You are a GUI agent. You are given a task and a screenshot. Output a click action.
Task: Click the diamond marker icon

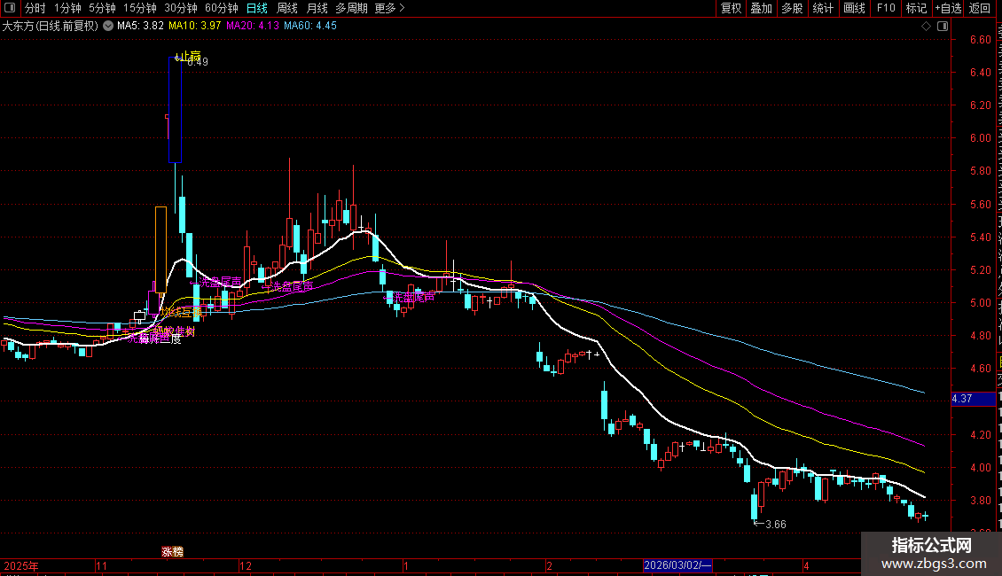point(926,27)
